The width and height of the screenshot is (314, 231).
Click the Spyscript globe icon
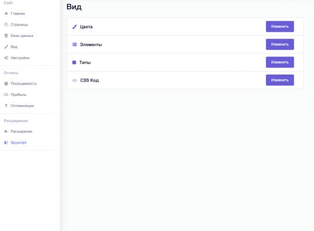(6, 143)
